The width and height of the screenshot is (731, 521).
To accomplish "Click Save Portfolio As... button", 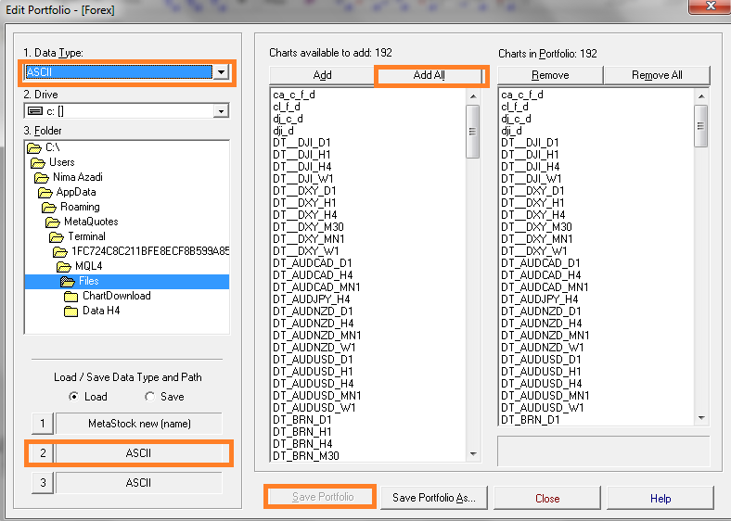I will pyautogui.click(x=434, y=498).
